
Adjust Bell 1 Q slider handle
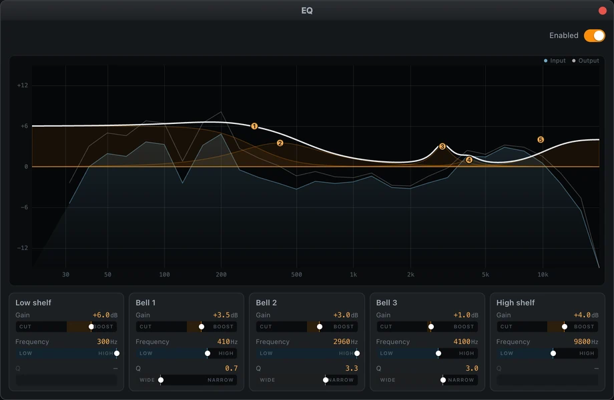(x=161, y=380)
